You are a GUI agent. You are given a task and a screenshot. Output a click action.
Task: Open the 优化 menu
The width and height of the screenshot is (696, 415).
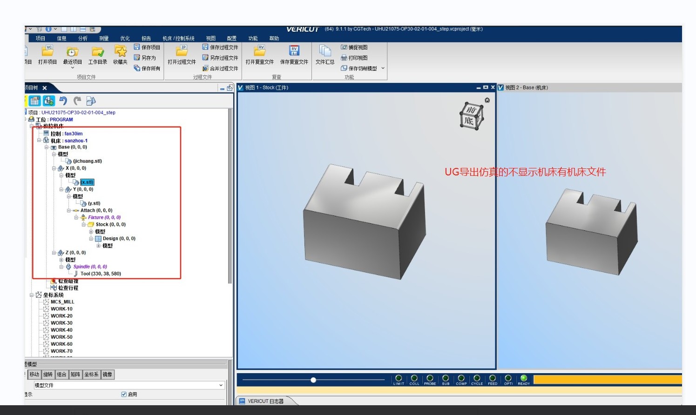click(125, 38)
